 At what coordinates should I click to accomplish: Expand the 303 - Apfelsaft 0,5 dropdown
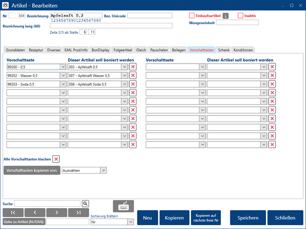(x=124, y=67)
